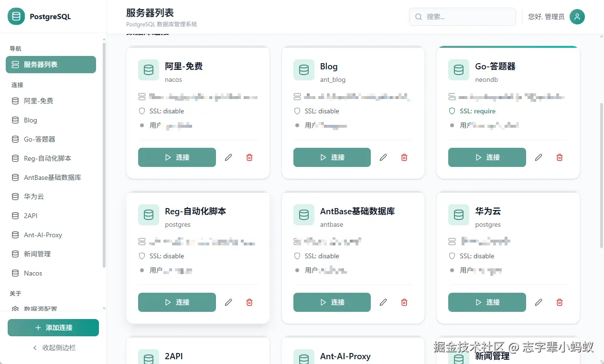Click database icon on 华为云 card
Viewport: 604px width, 364px height.
(x=459, y=215)
